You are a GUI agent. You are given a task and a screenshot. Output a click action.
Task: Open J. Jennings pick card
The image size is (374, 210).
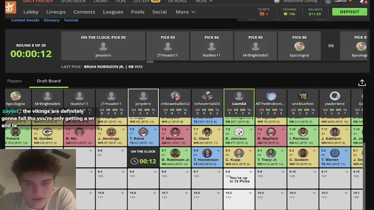111,136
